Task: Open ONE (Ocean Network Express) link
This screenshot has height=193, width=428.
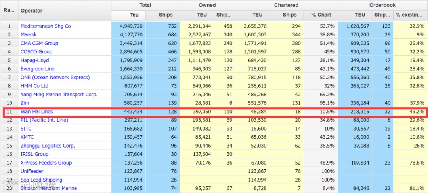Action: (x=55, y=77)
